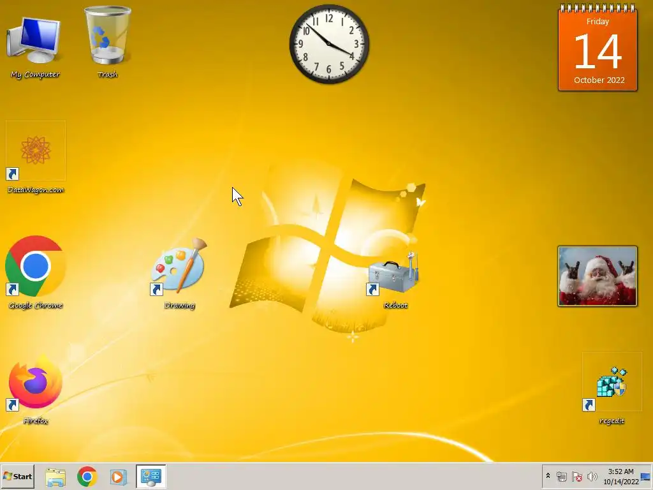Click the Friday 14 calendar gadget

(598, 47)
